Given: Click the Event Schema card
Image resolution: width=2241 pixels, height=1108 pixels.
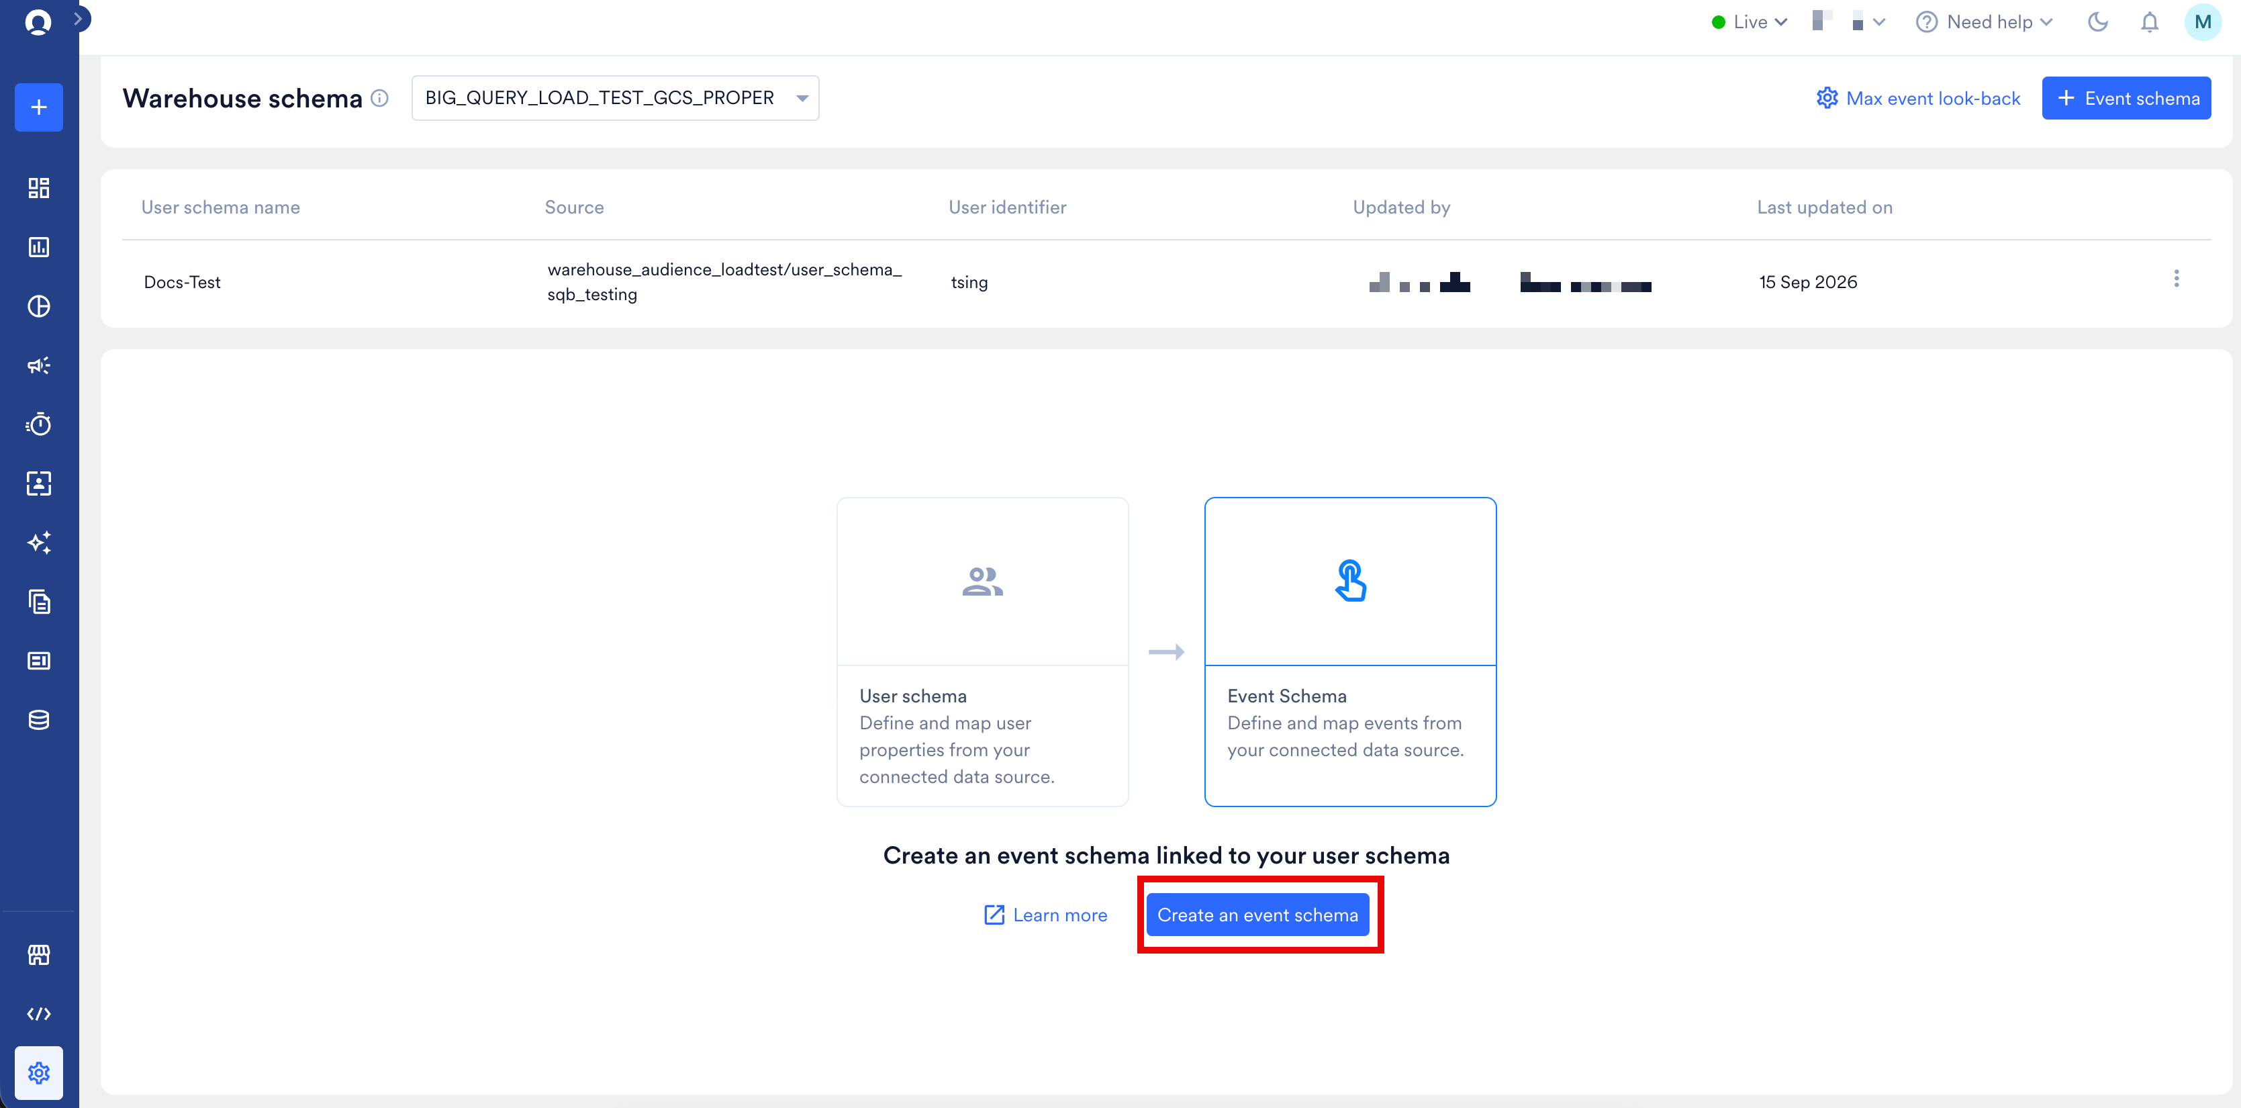Looking at the screenshot, I should point(1350,652).
